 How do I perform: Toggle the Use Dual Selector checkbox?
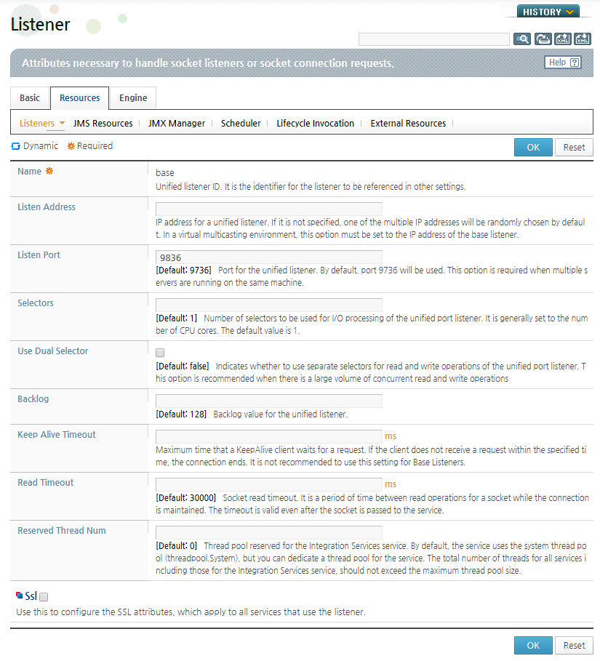160,353
